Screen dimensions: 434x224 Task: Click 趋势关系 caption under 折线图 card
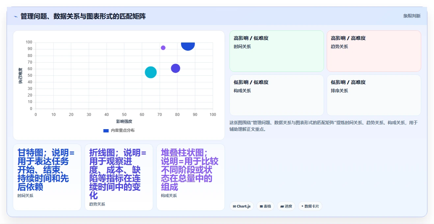pyautogui.click(x=97, y=204)
